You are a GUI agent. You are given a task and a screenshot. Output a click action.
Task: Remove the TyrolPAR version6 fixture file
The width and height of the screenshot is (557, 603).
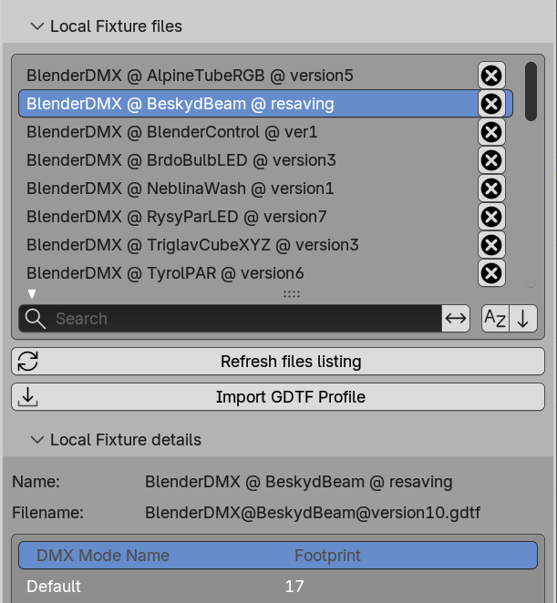click(x=491, y=273)
